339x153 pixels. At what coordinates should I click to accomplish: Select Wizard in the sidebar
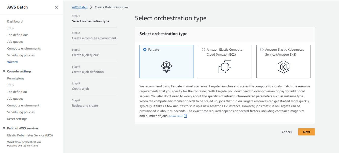tap(12, 62)
